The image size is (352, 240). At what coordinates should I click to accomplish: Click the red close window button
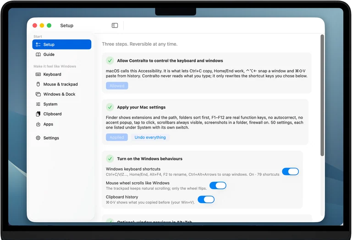pos(35,25)
